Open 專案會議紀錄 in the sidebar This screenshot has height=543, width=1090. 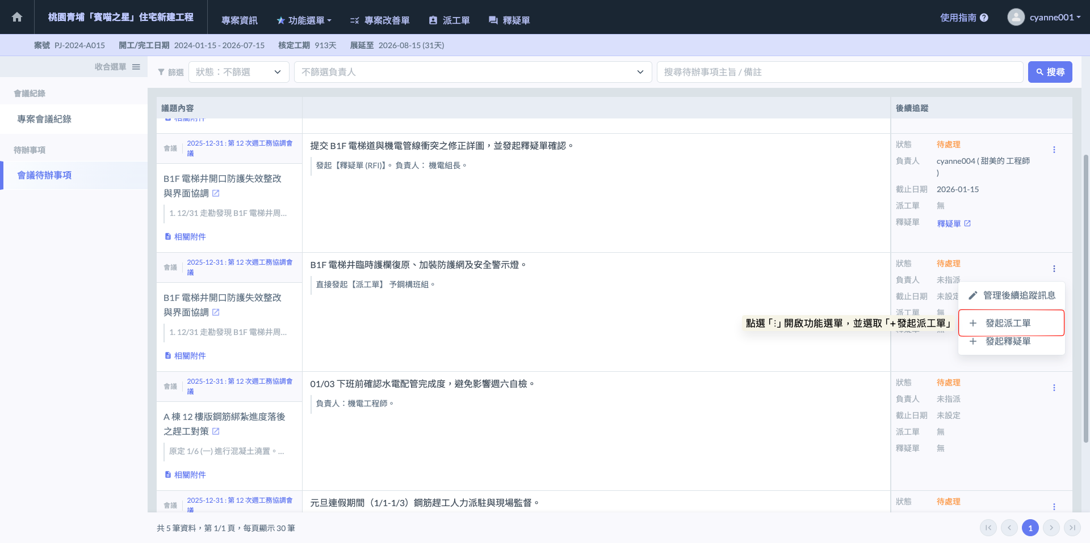(44, 119)
